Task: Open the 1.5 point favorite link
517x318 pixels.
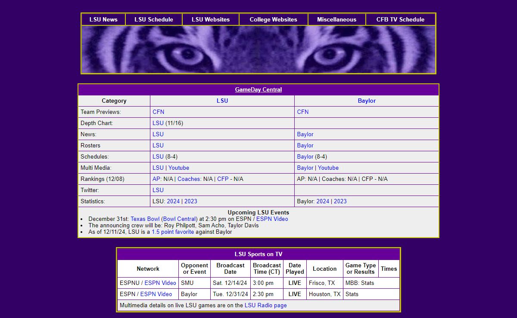Action: coord(172,232)
